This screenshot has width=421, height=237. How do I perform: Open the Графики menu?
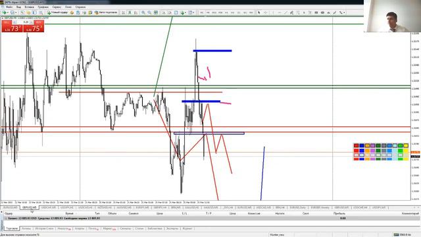click(x=43, y=7)
